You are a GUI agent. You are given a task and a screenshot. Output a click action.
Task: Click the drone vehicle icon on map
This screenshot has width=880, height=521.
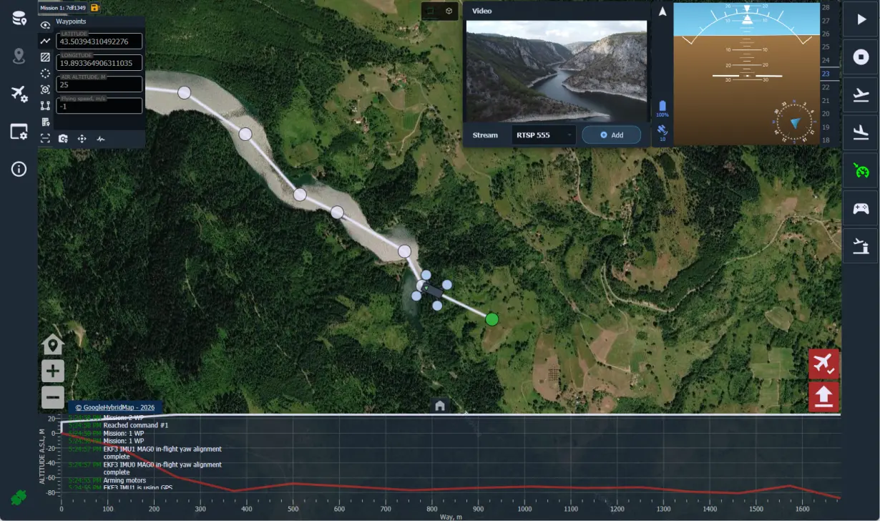(431, 290)
